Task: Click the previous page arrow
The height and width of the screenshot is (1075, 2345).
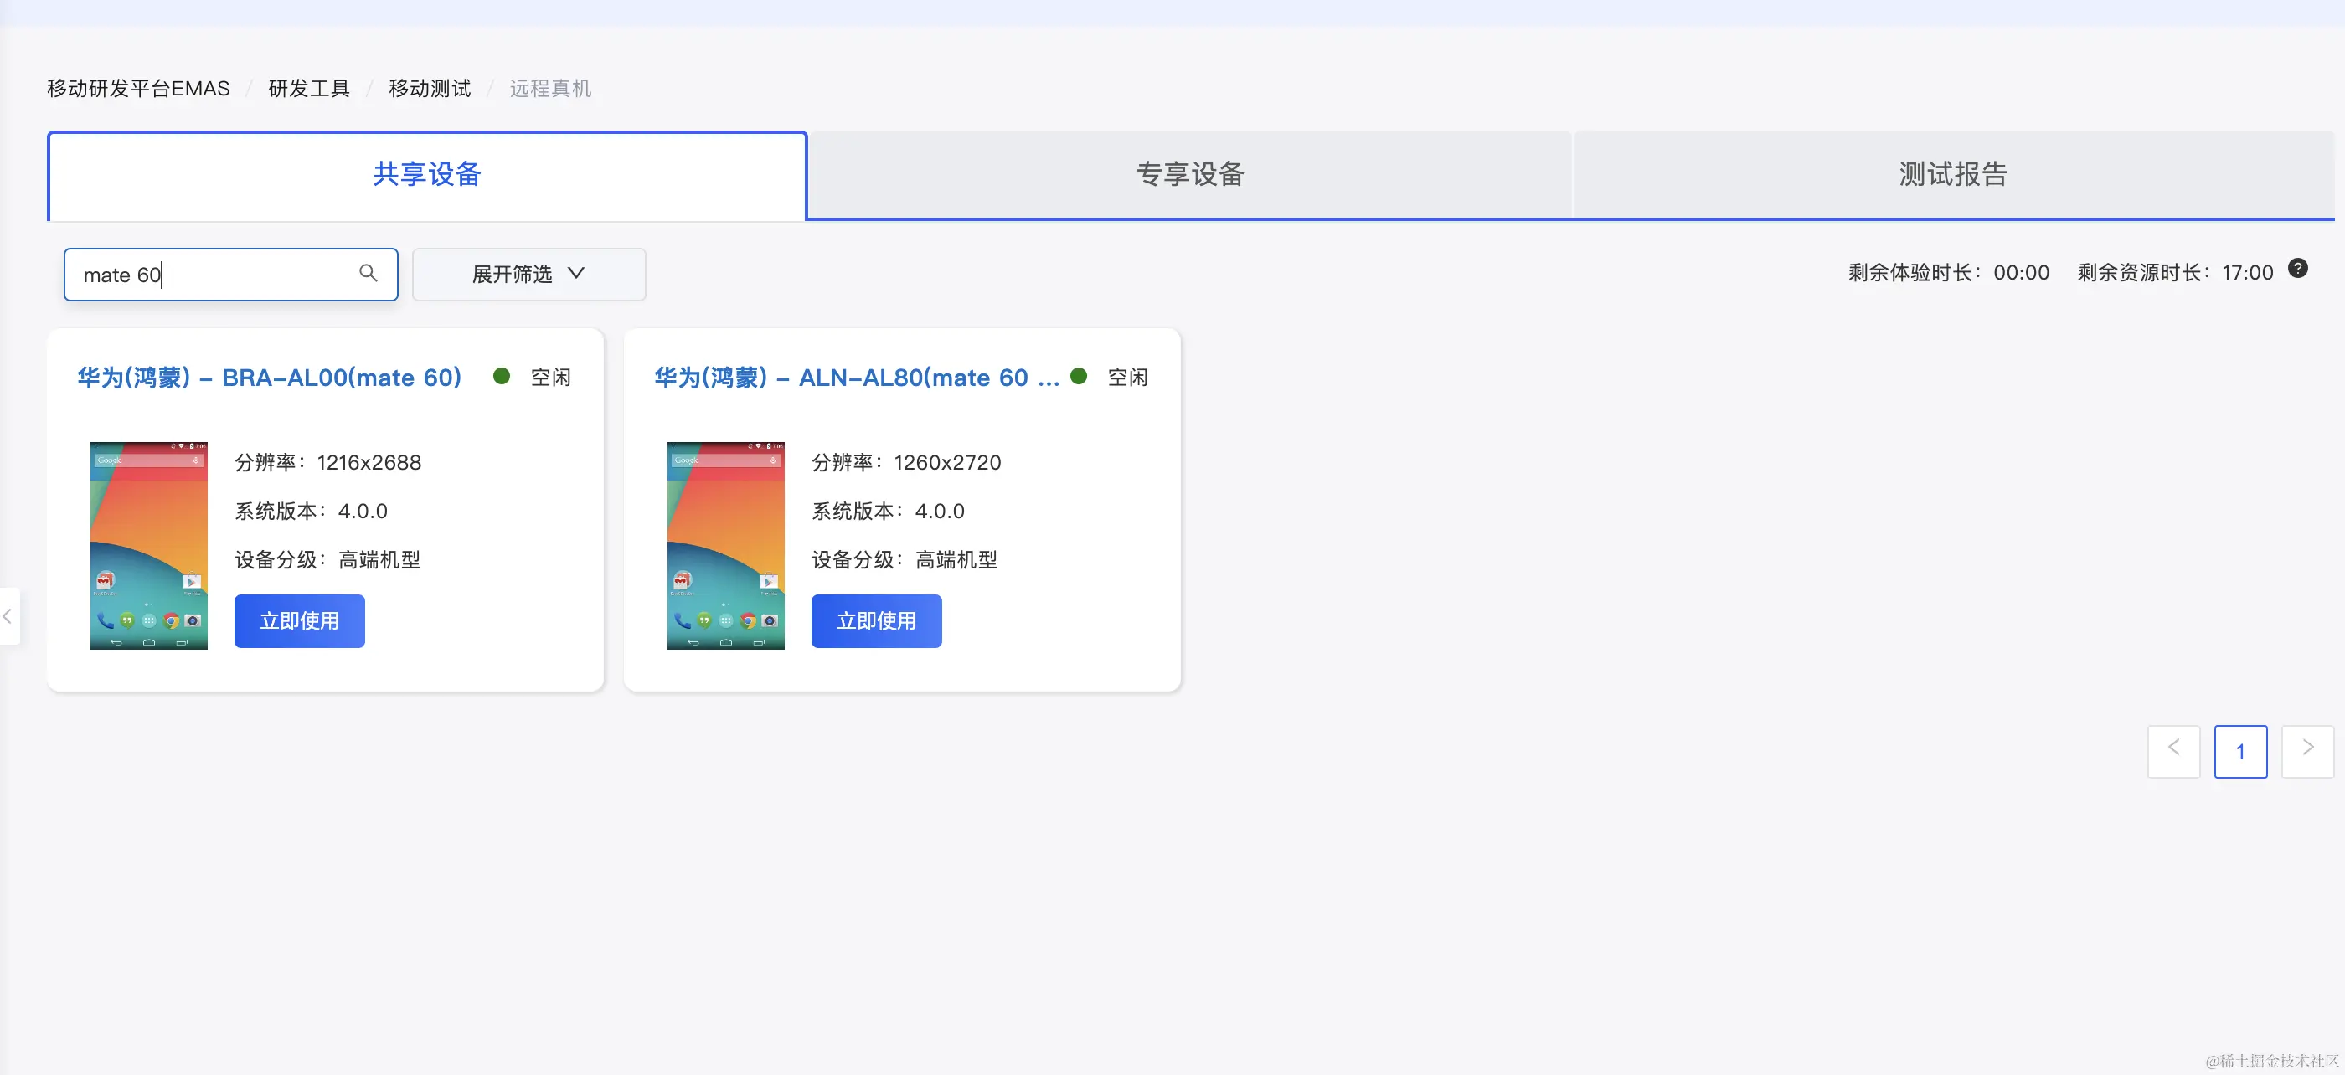Action: pyautogui.click(x=2174, y=751)
